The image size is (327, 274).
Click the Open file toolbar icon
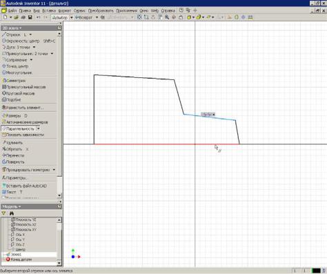pyautogui.click(x=16, y=17)
